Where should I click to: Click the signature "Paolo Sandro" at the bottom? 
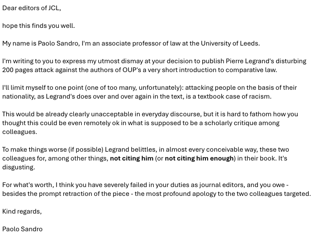23,229
